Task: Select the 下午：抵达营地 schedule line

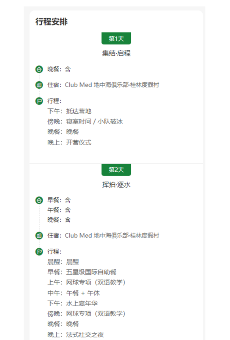Action: click(x=69, y=111)
